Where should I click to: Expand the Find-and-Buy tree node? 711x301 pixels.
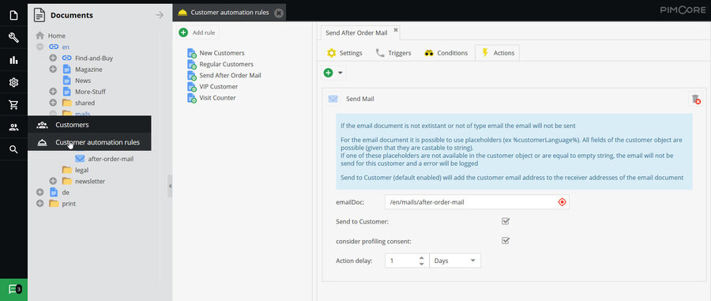pyautogui.click(x=53, y=58)
